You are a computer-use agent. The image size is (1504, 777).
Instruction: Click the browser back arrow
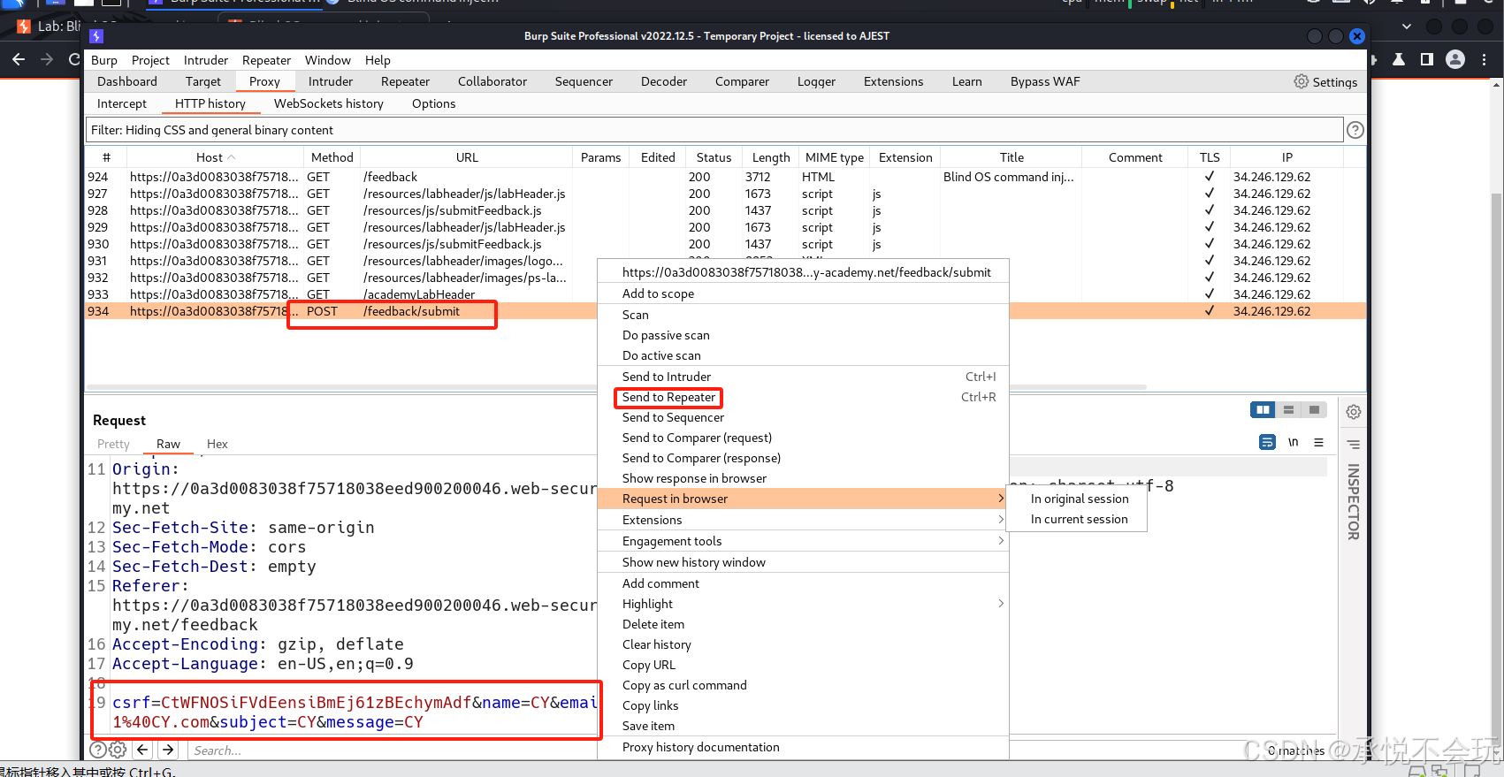point(19,59)
